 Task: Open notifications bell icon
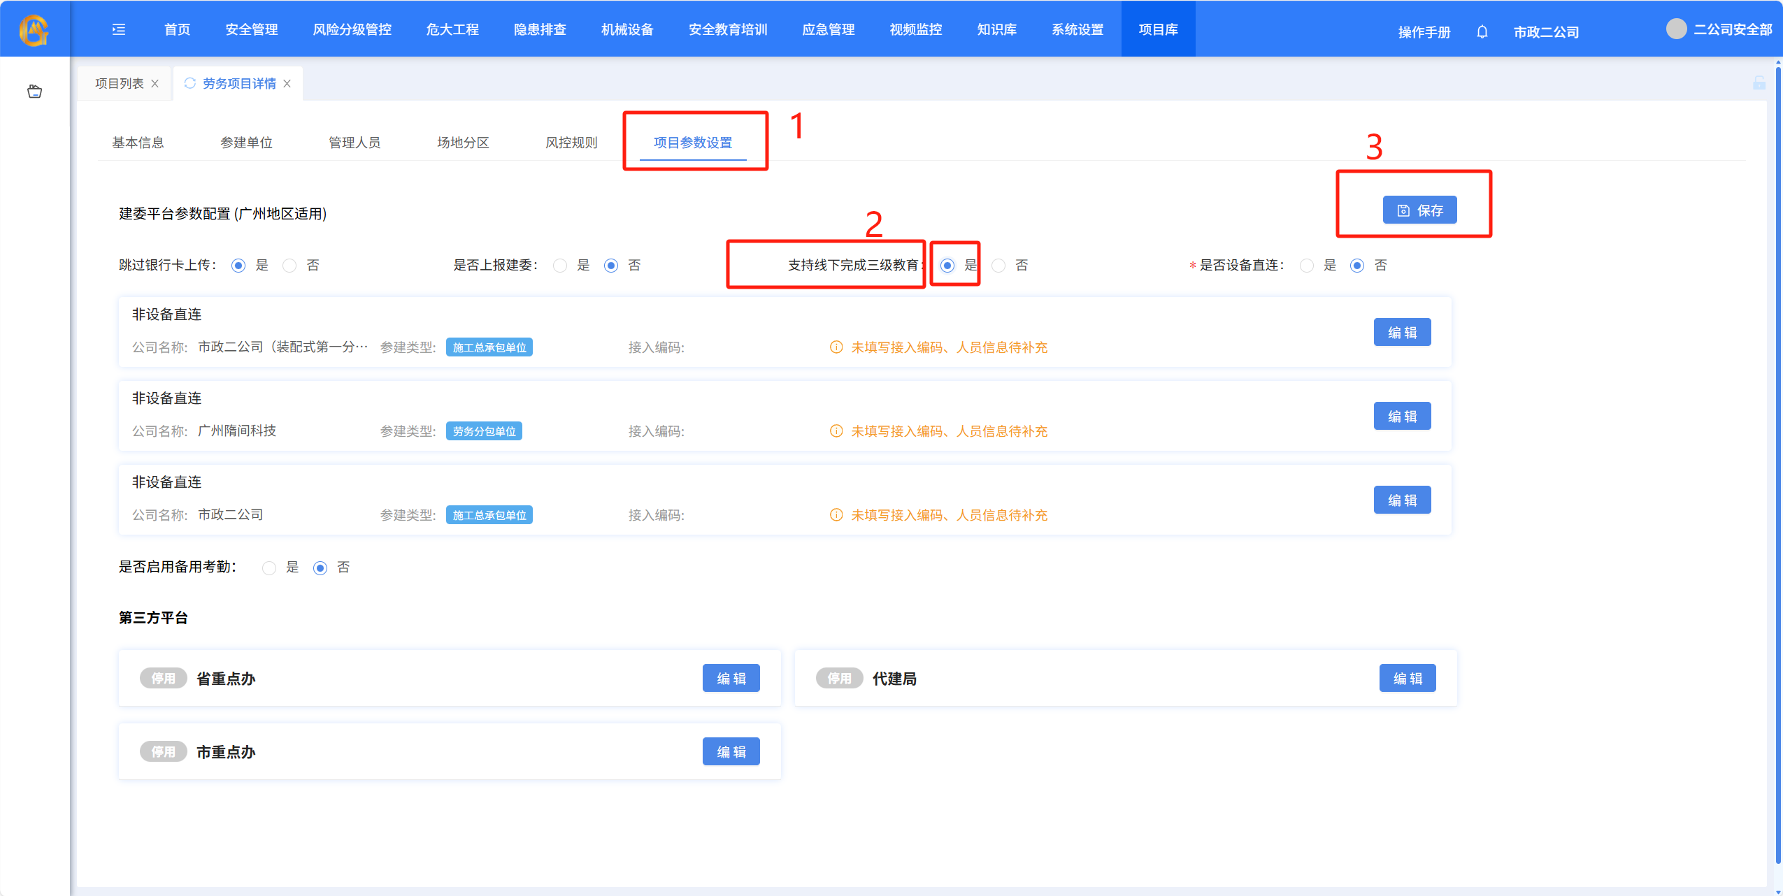(1482, 32)
